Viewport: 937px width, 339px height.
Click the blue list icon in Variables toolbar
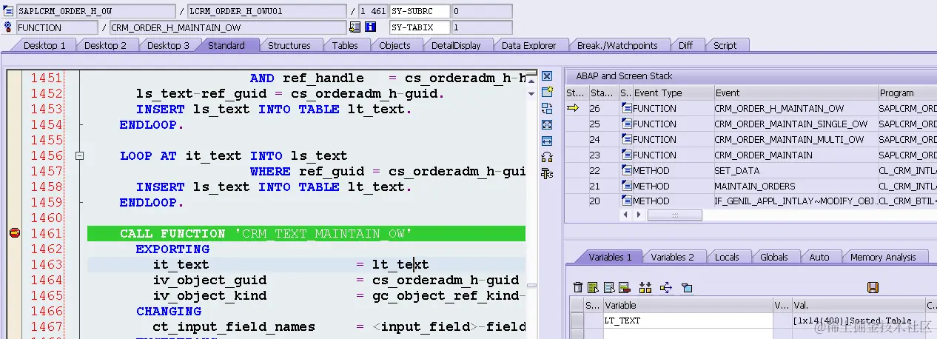tap(608, 287)
